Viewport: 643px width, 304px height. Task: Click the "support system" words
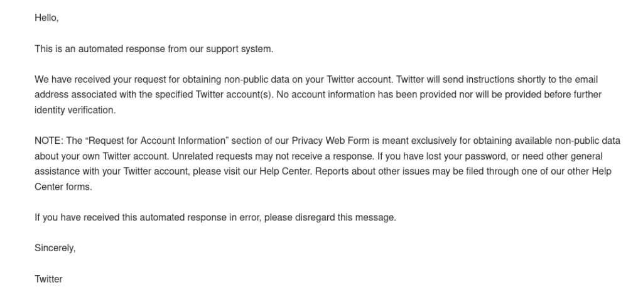point(239,49)
